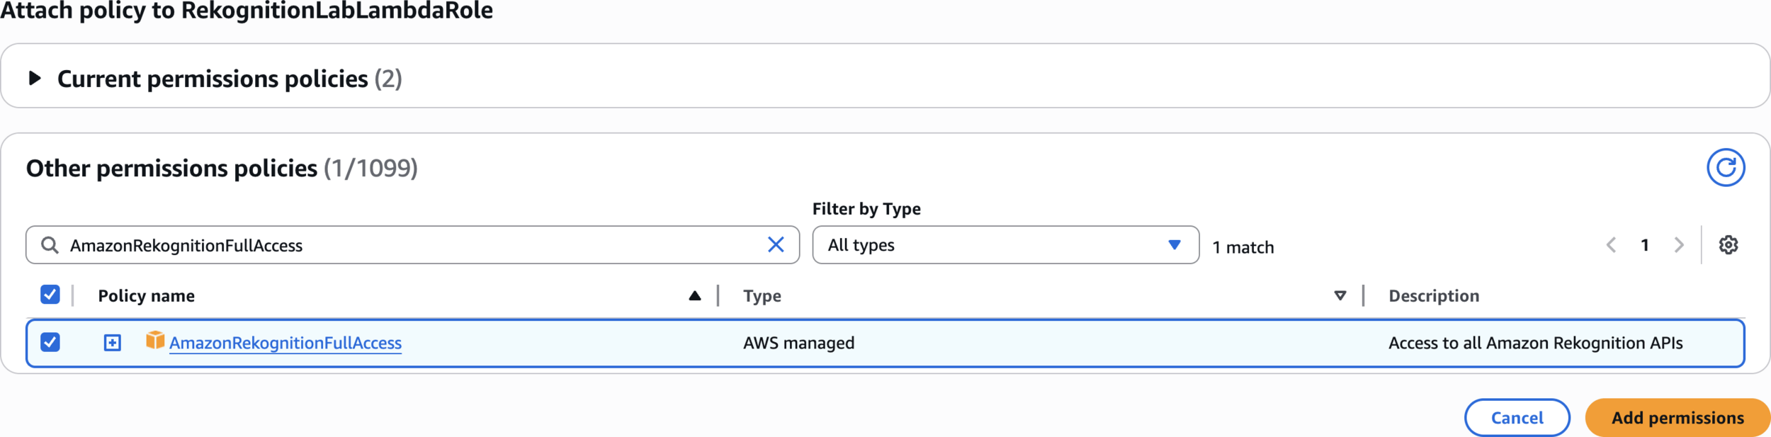Expand Current permissions policies section

coord(35,78)
